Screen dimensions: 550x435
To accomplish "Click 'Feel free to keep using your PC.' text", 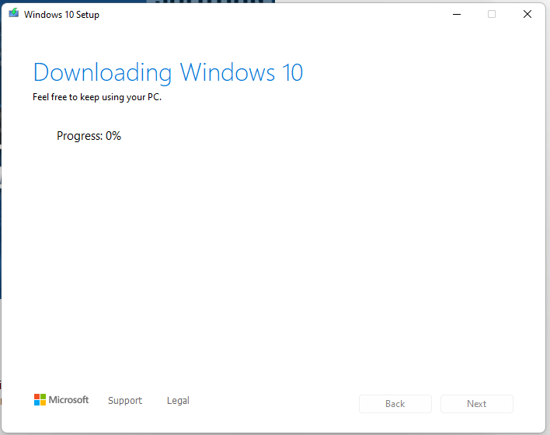I will coord(97,97).
